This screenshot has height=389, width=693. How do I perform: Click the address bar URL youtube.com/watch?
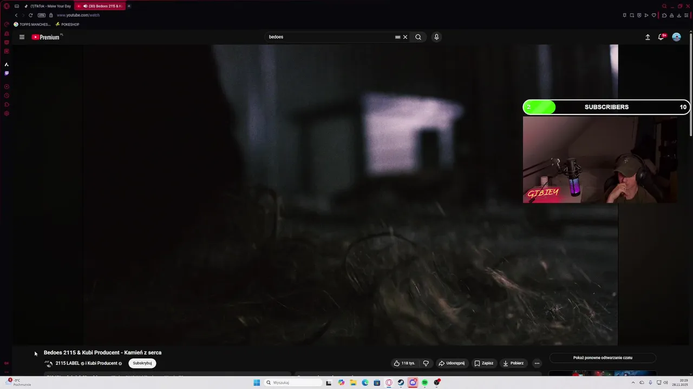[x=78, y=15]
